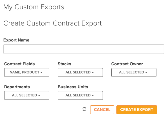Image resolution: width=168 pixels, height=118 pixels.
Task: Open the Contract Fields dropdown showing Name, Product
Action: (27, 72)
